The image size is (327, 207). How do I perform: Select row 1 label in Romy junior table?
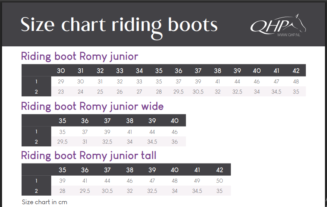pos(36,81)
